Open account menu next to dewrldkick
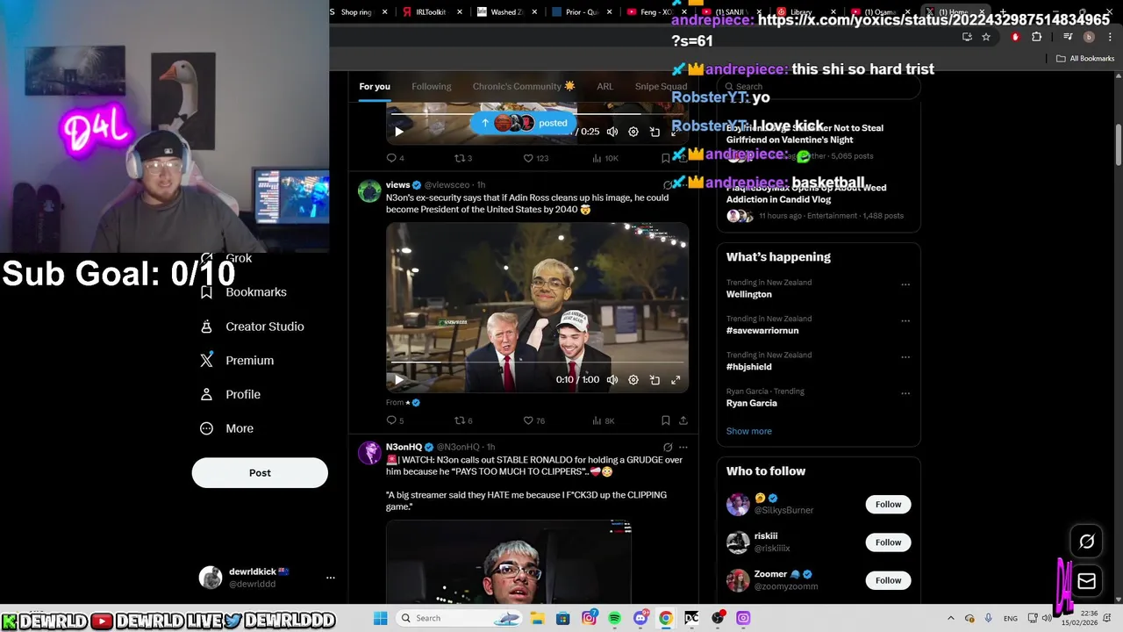This screenshot has height=632, width=1123. [x=330, y=578]
